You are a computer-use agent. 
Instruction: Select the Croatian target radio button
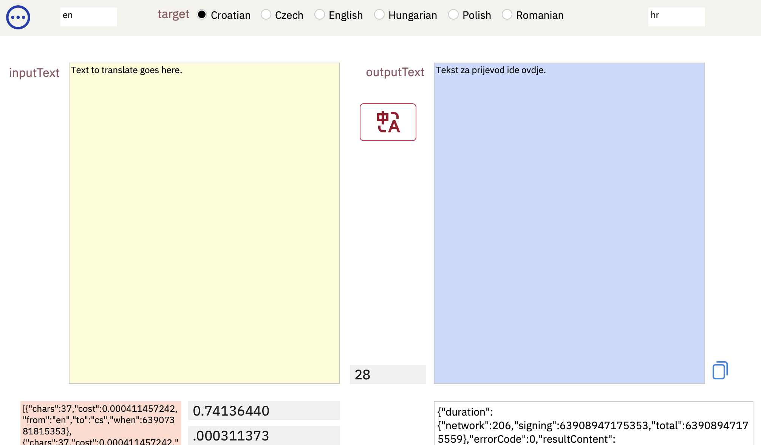202,15
